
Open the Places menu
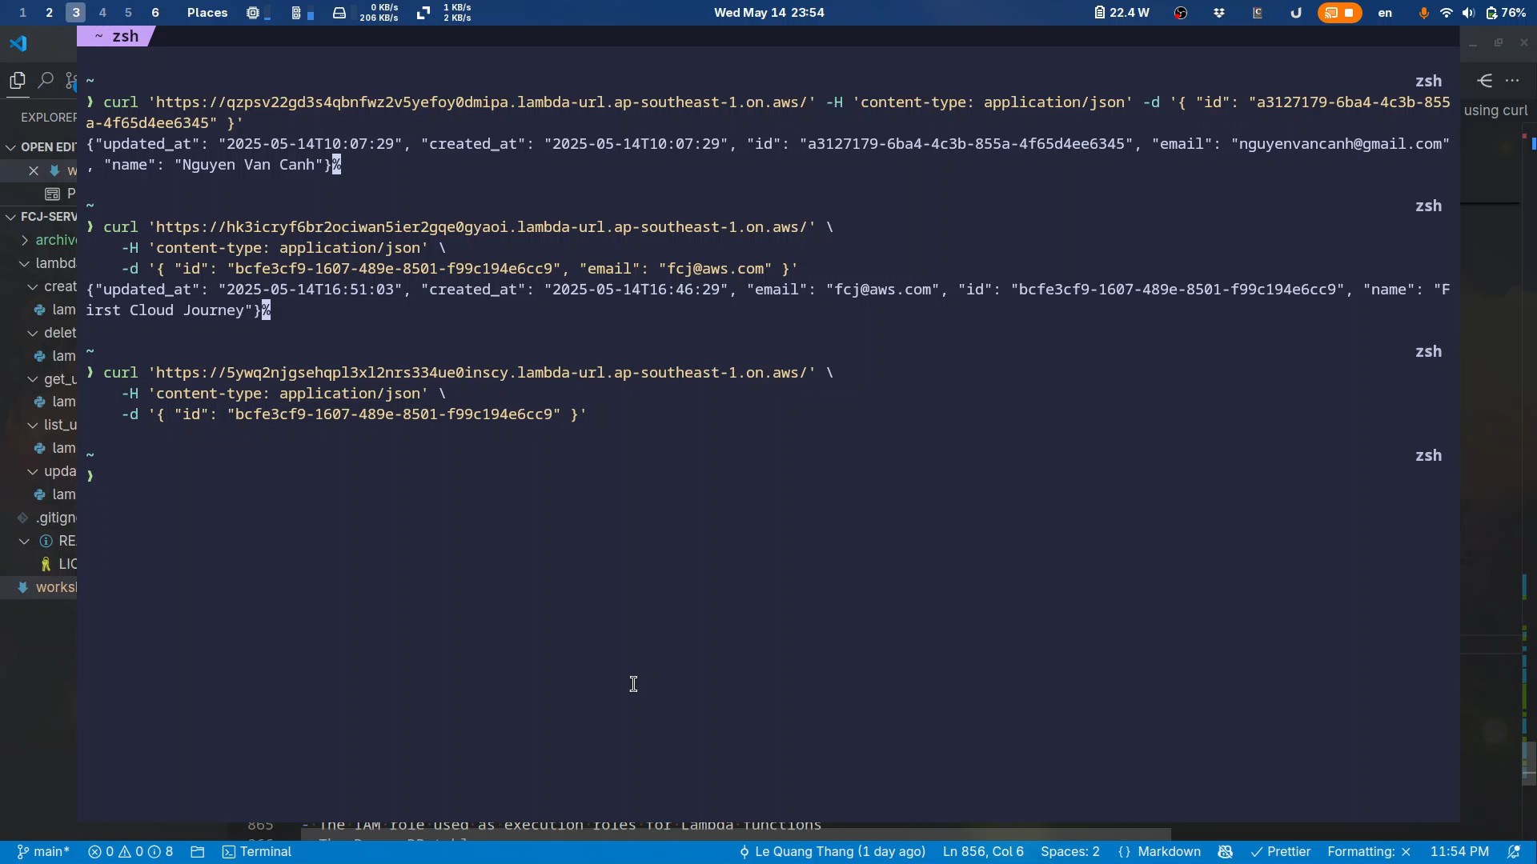click(207, 13)
